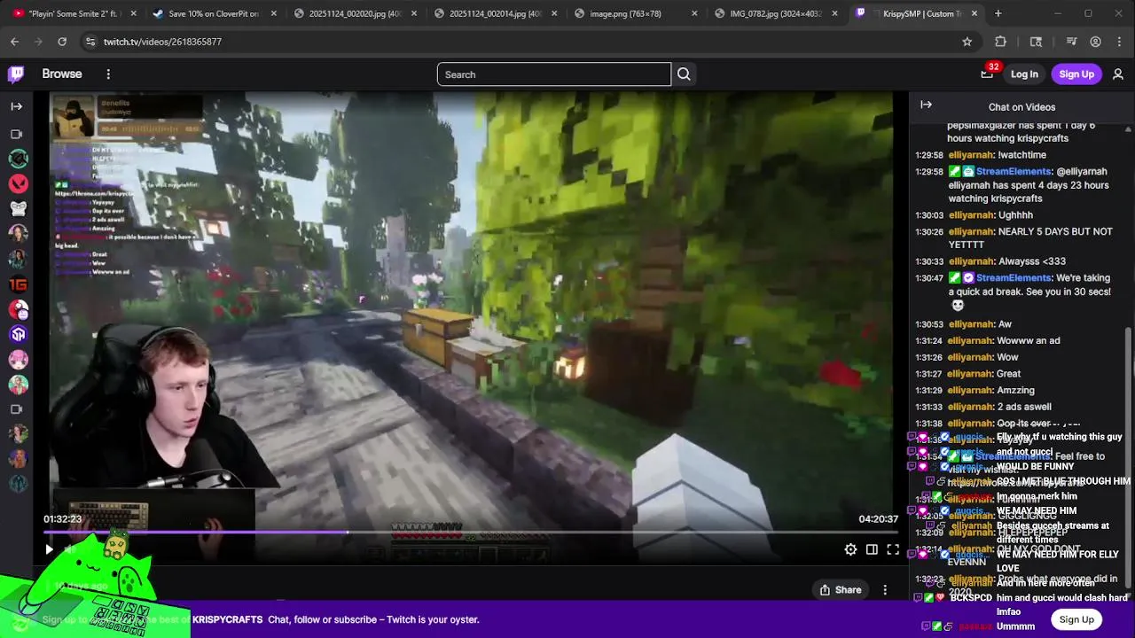Screen dimensions: 1135x638
Task: Reload the current page
Action: pyautogui.click(x=62, y=42)
